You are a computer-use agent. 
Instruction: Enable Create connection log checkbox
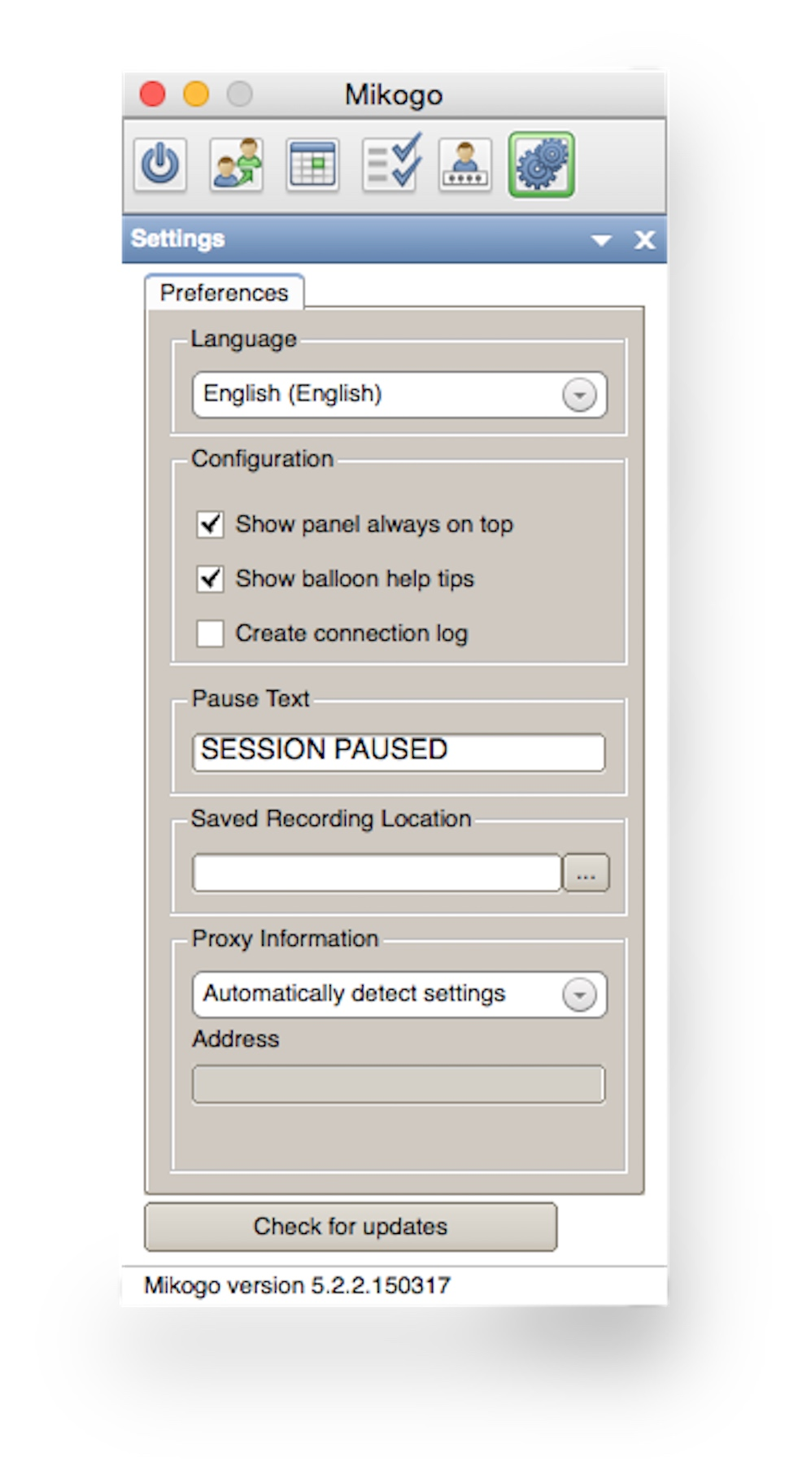pyautogui.click(x=211, y=633)
